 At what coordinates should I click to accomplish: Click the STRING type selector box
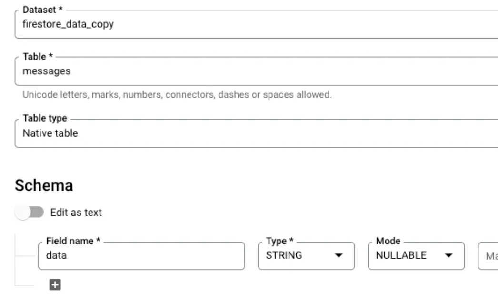[306, 255]
